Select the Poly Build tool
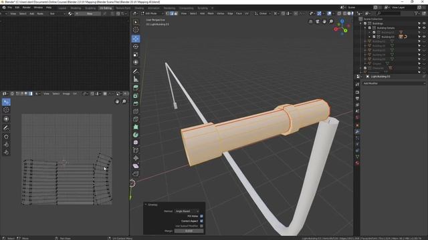Viewport: 428px width, 240px height. pos(136,127)
